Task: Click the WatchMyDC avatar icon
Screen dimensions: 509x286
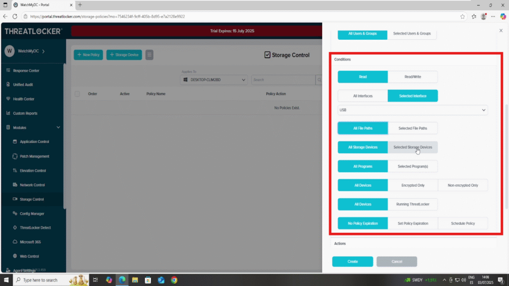Action: [x=9, y=51]
